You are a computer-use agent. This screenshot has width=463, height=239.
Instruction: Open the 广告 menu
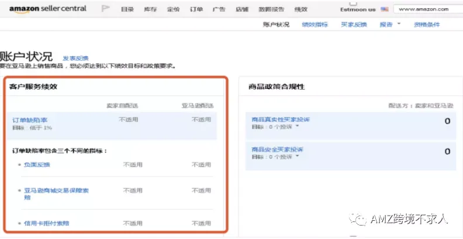tap(219, 9)
